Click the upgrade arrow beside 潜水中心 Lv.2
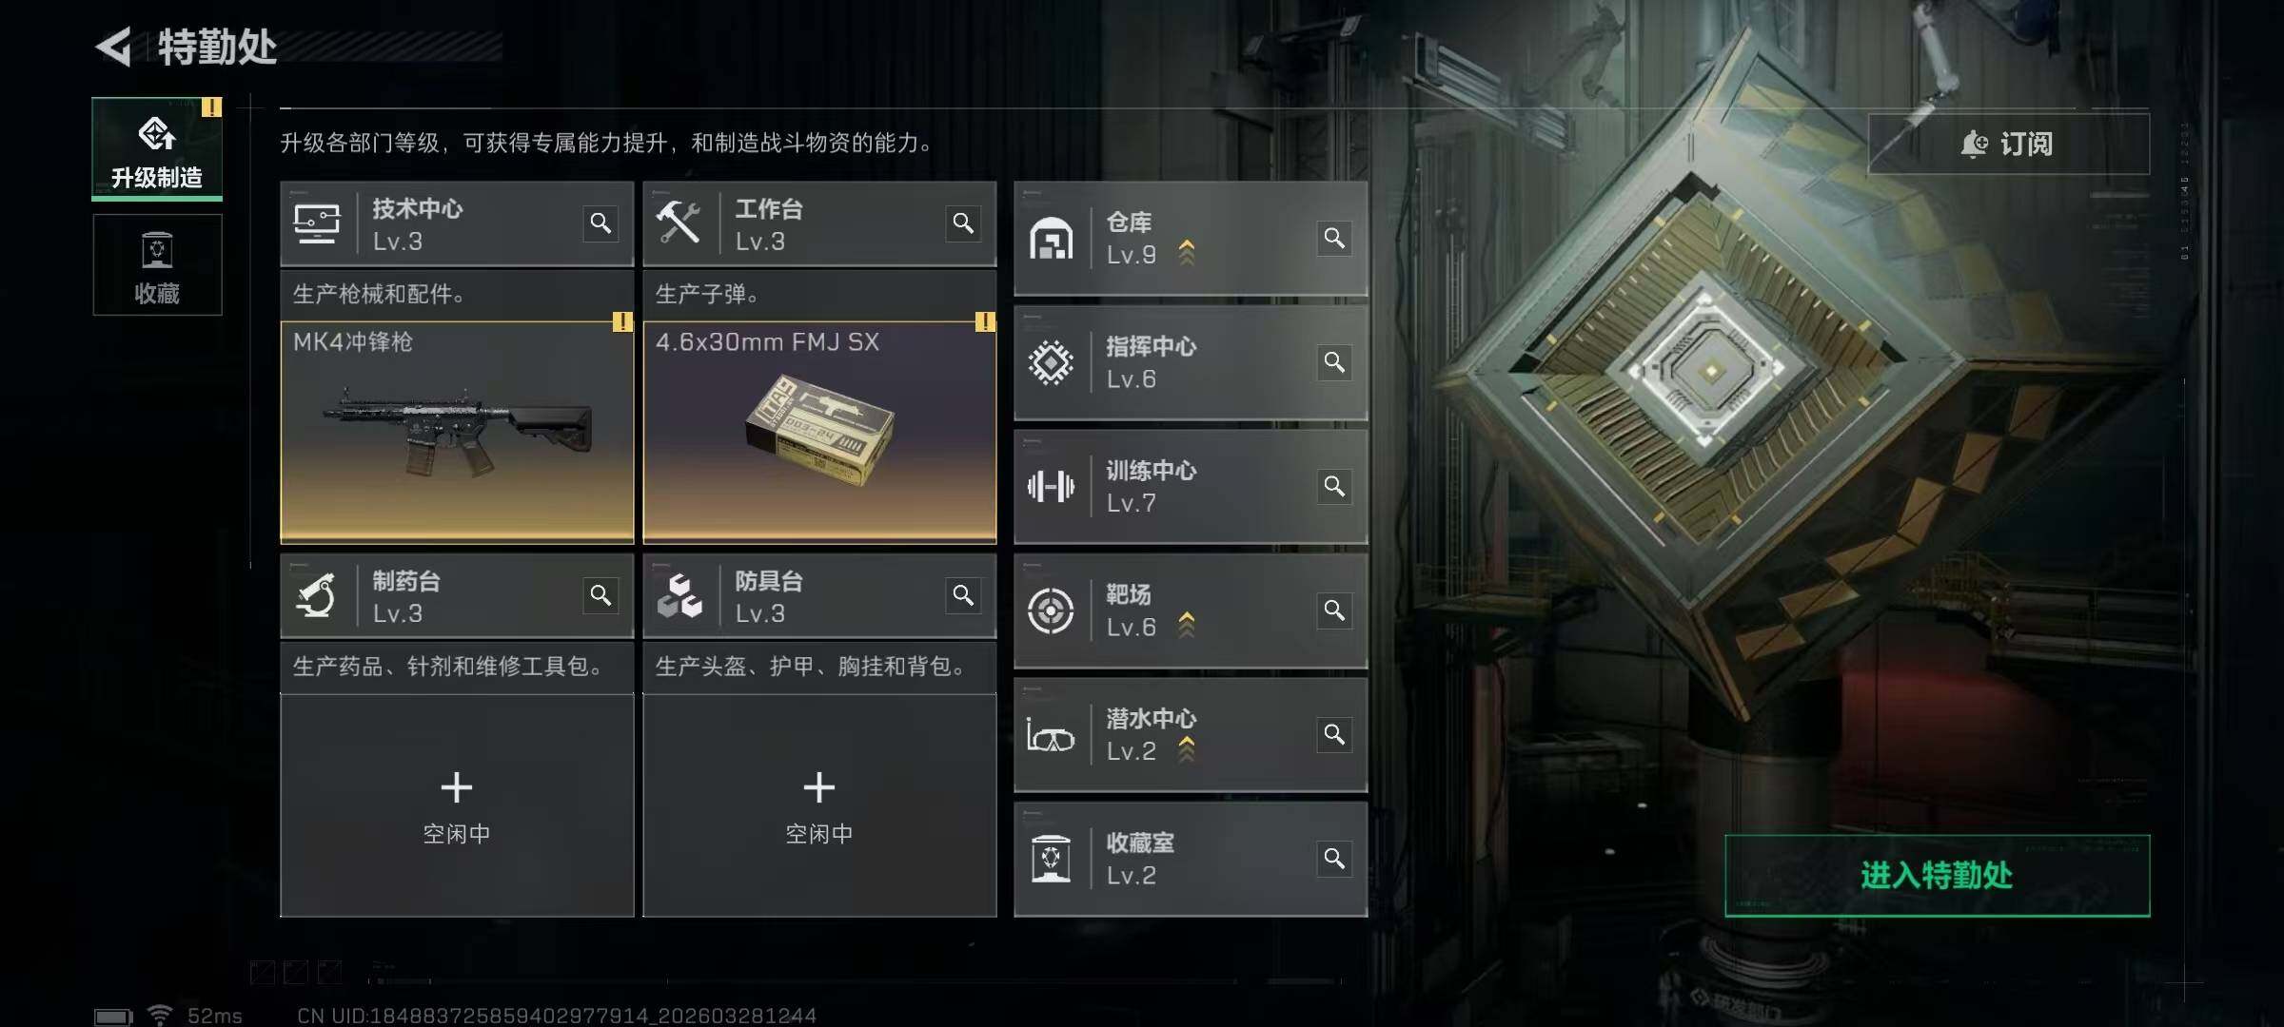Screen dimensions: 2284x1027 (1187, 749)
